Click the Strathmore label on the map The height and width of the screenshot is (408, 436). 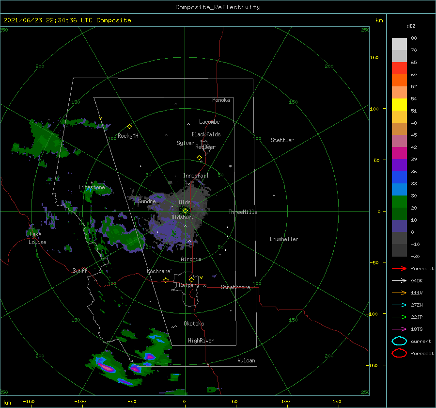235,287
